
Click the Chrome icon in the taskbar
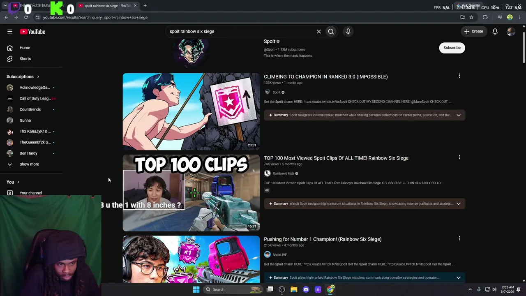pos(330,289)
